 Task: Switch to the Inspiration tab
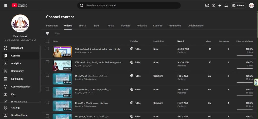point(52,26)
